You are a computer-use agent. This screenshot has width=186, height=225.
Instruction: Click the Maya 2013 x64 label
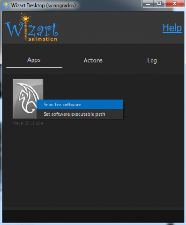pyautogui.click(x=28, y=123)
